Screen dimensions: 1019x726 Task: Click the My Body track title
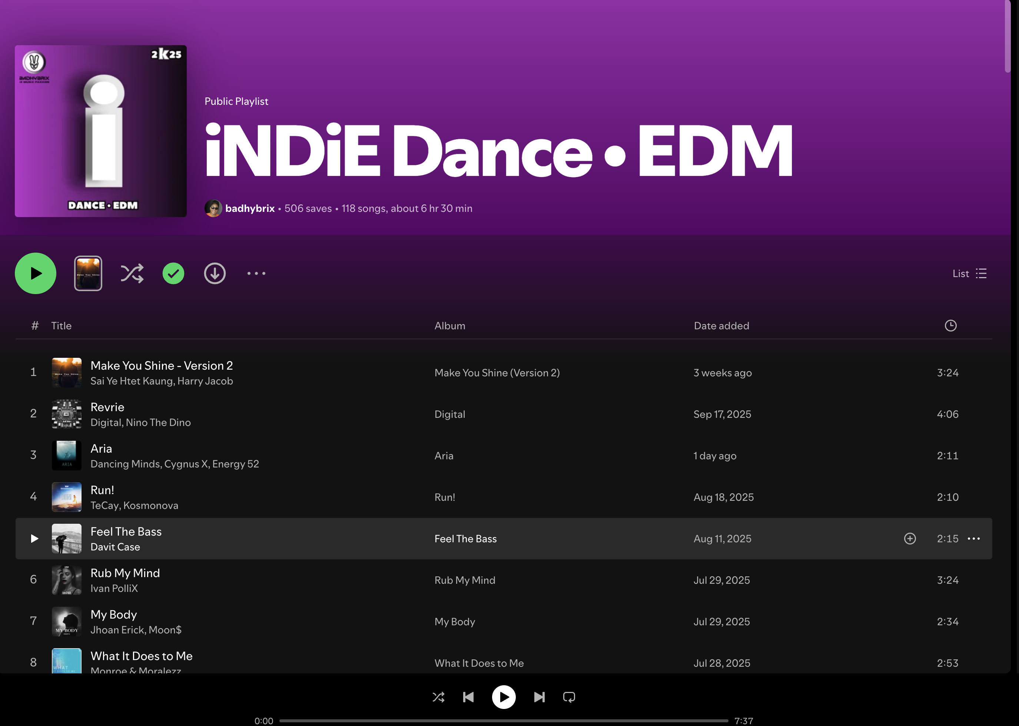(113, 615)
